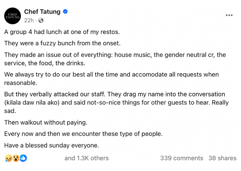Click the Chef Tatung page name

coord(42,12)
